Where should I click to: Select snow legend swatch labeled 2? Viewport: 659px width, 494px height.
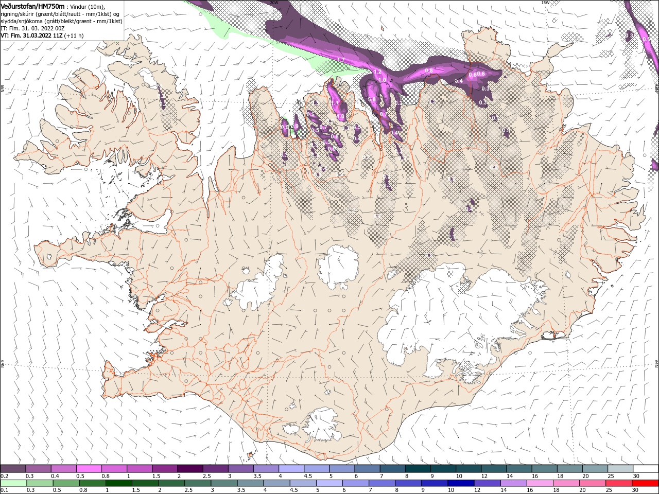coord(190,469)
